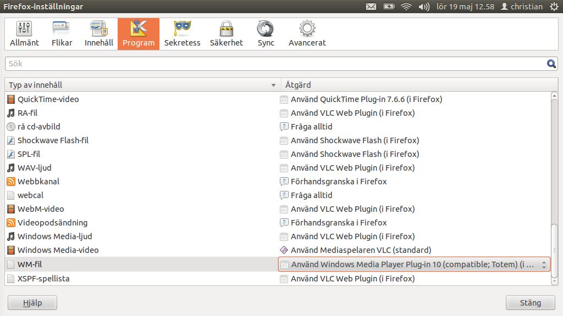Select the Shockwave Flash-fil row
Screen dimensions: 563x316
click(x=278, y=140)
